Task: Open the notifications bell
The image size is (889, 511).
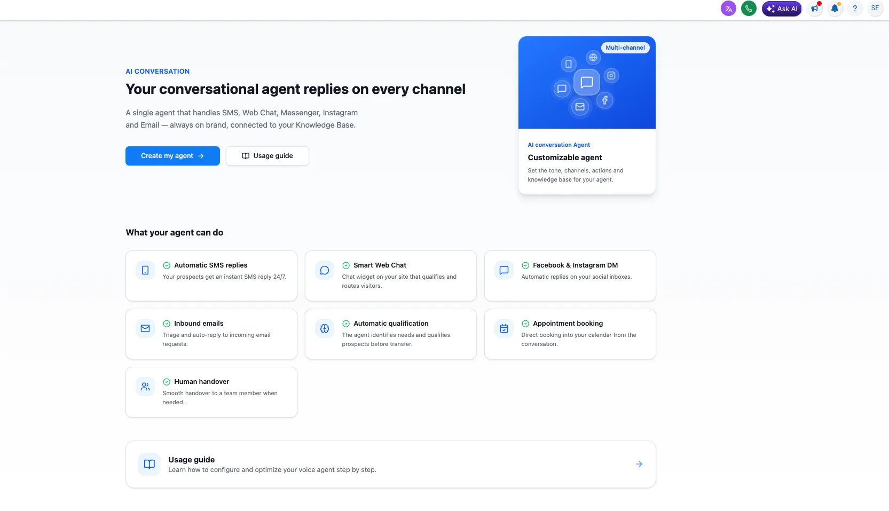Action: 835,9
